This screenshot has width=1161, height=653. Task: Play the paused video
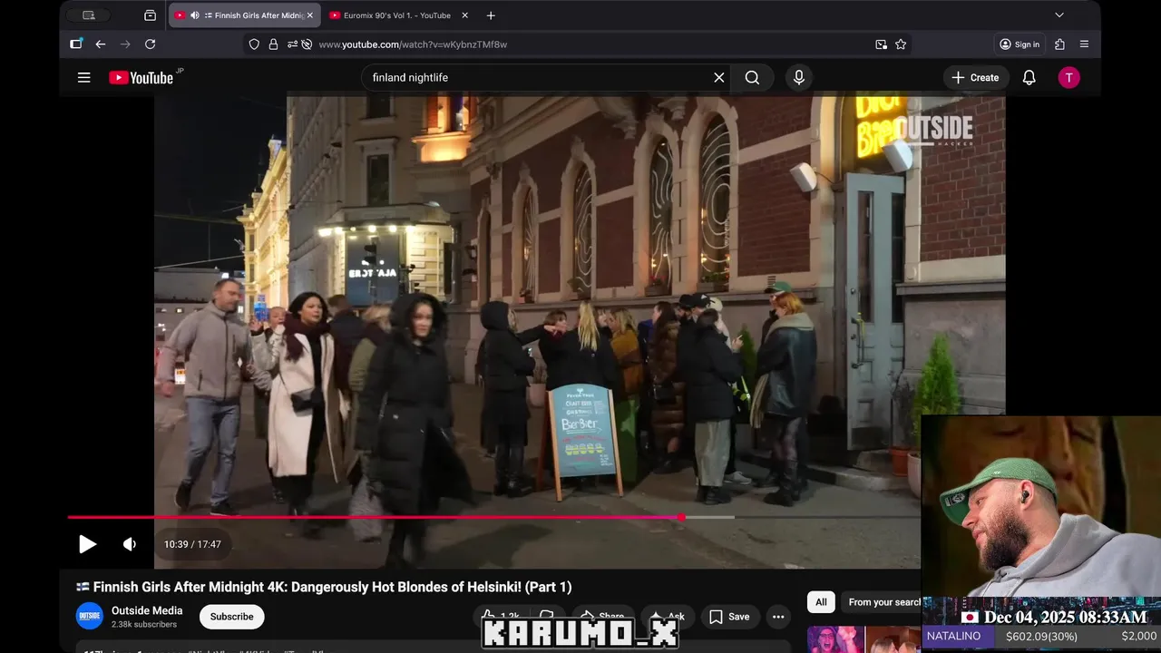pos(87,544)
